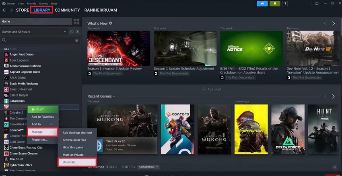The height and width of the screenshot is (176, 342).
Task: Open the Hunt game card
Action: point(324,129)
